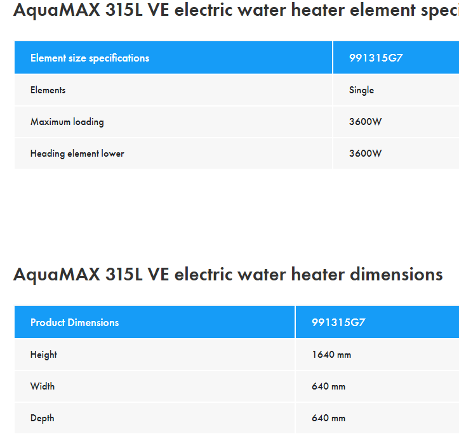The height and width of the screenshot is (439, 459).
Task: Click the 3600W value for Heading element lower
Action: 365,154
